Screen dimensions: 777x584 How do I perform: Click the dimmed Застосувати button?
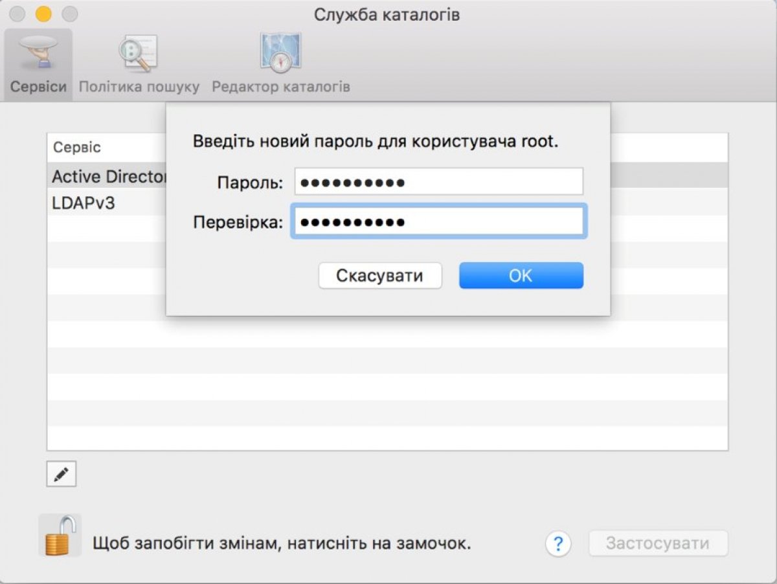point(658,543)
